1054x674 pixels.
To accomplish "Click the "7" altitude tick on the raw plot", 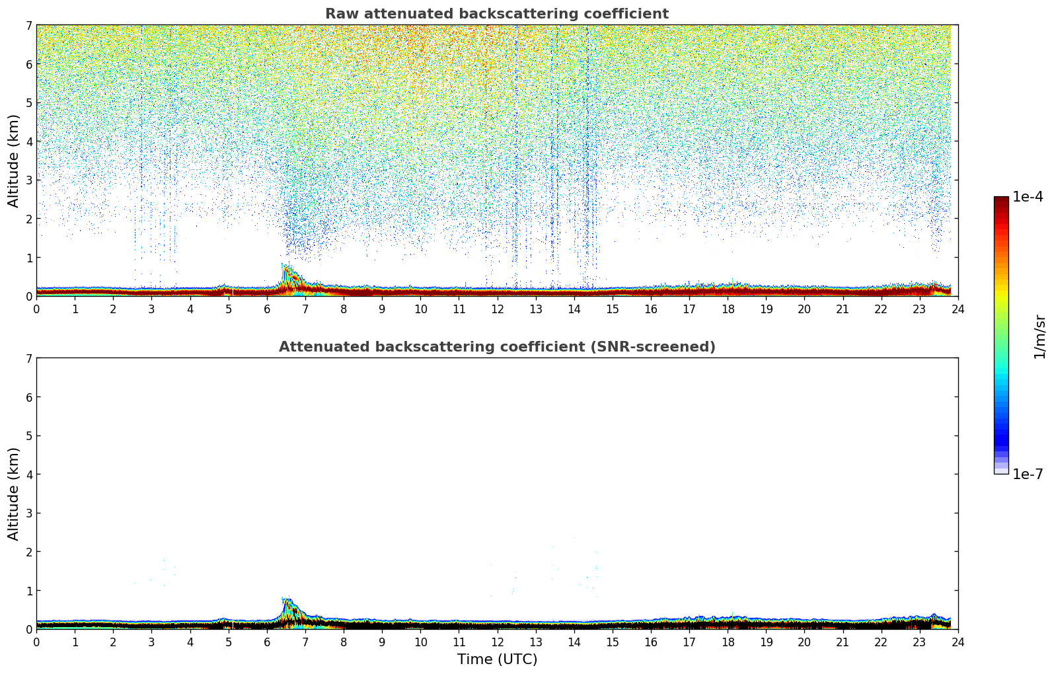I will pos(28,26).
